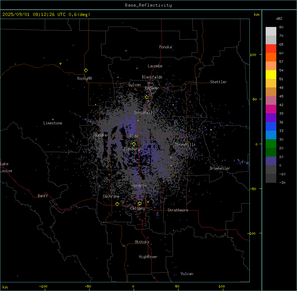Select the red 60-65 dBZ legend swatch
297x291 pixels.
[x=271, y=48]
